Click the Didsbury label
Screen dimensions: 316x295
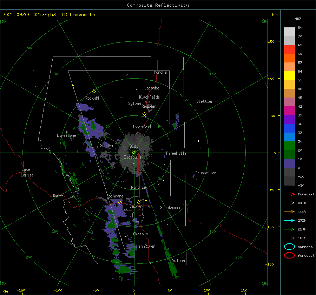pos(132,157)
